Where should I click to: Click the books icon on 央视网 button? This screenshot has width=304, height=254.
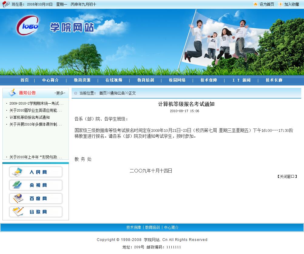[17, 185]
